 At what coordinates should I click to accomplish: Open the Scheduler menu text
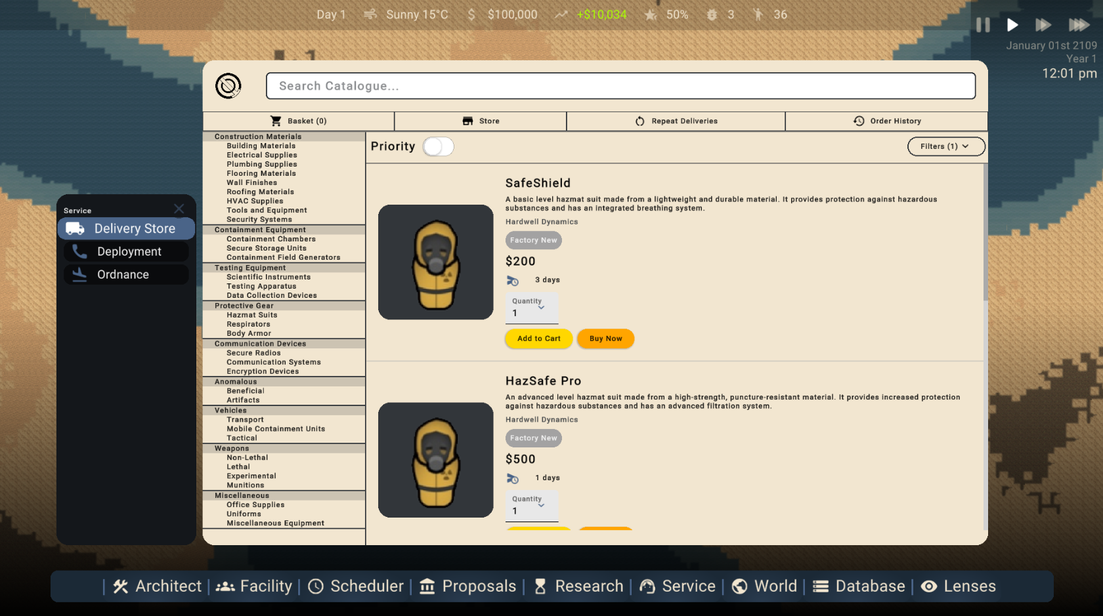tap(367, 586)
